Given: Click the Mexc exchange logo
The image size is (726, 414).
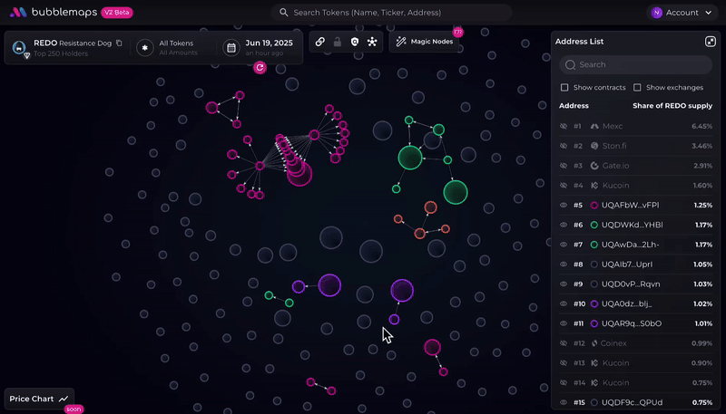Looking at the screenshot, I should point(594,126).
